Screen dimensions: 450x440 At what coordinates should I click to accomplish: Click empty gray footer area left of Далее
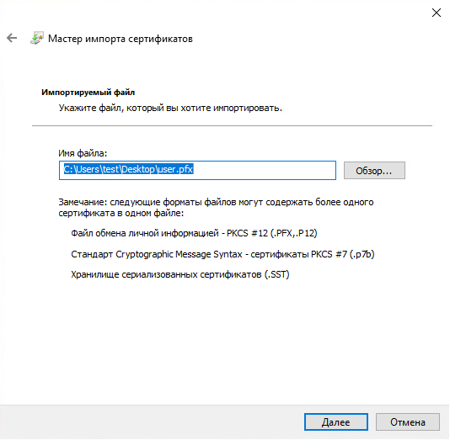click(x=152, y=422)
